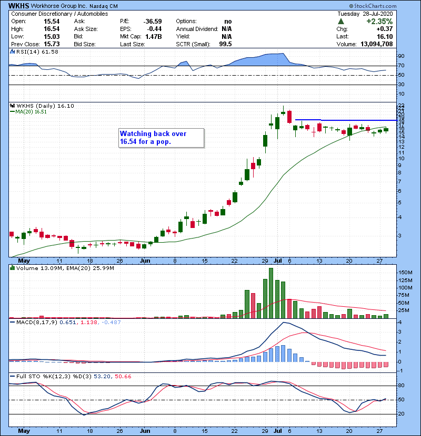Click the RSI indicator icon beside RSI(14)
The image size is (421, 436).
[x=13, y=51]
